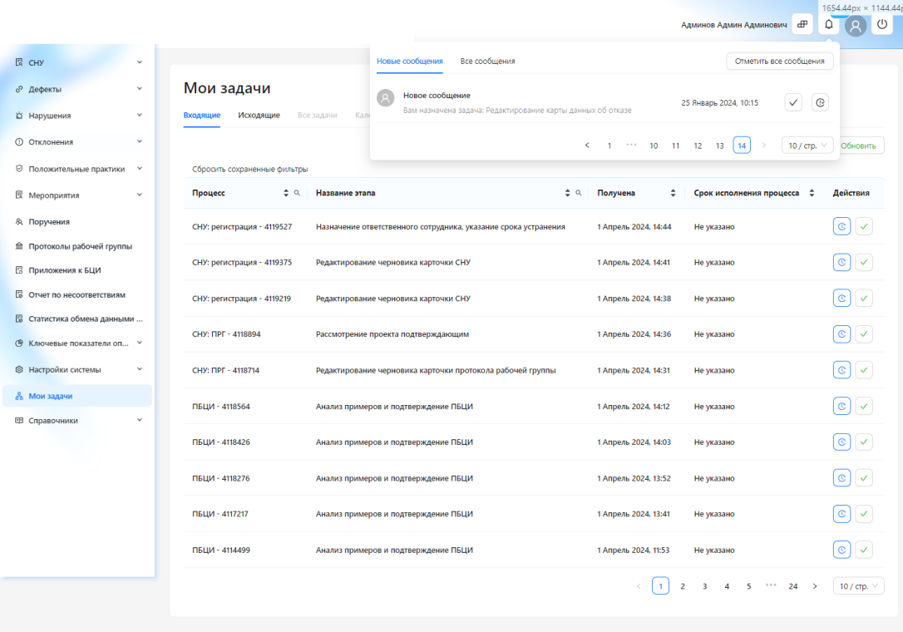This screenshot has height=632, width=903.
Task: Switch to Все сообщения tab
Action: pos(487,62)
